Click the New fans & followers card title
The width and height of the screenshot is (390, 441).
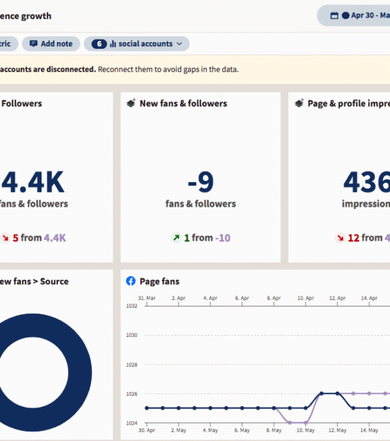pyautogui.click(x=183, y=103)
